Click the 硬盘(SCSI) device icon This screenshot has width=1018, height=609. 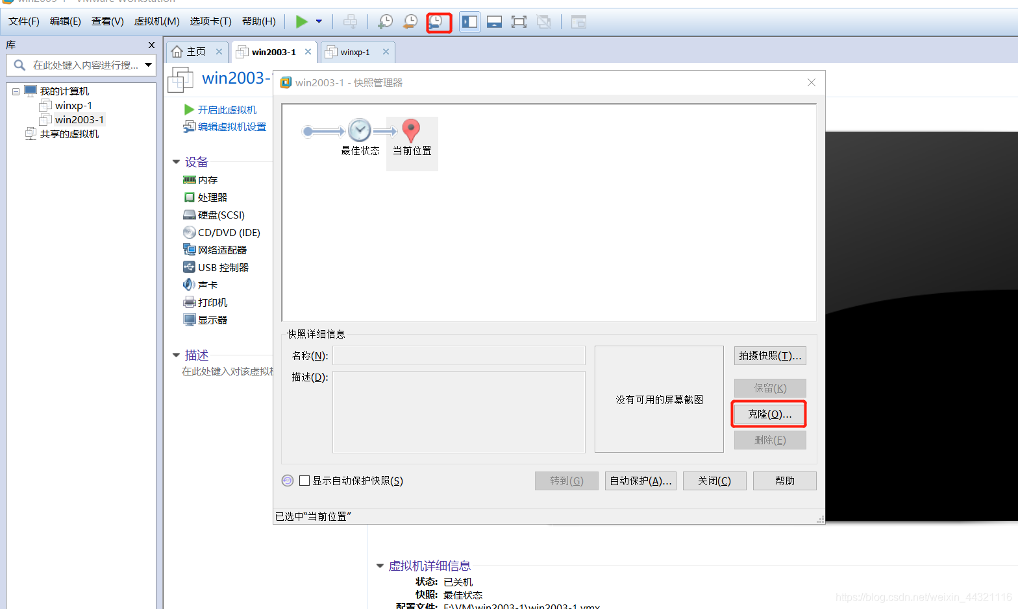coord(190,215)
